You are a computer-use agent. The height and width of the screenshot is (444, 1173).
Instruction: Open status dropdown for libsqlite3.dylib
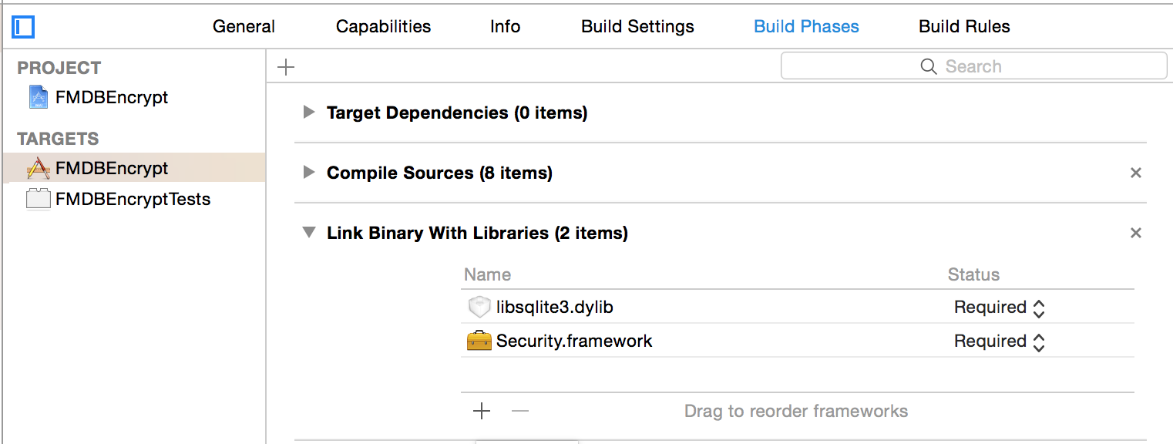[1038, 308]
